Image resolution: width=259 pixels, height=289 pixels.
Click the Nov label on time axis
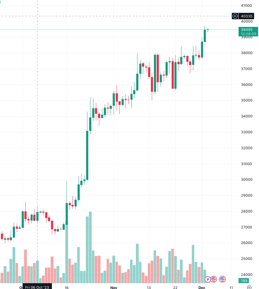pos(114,287)
